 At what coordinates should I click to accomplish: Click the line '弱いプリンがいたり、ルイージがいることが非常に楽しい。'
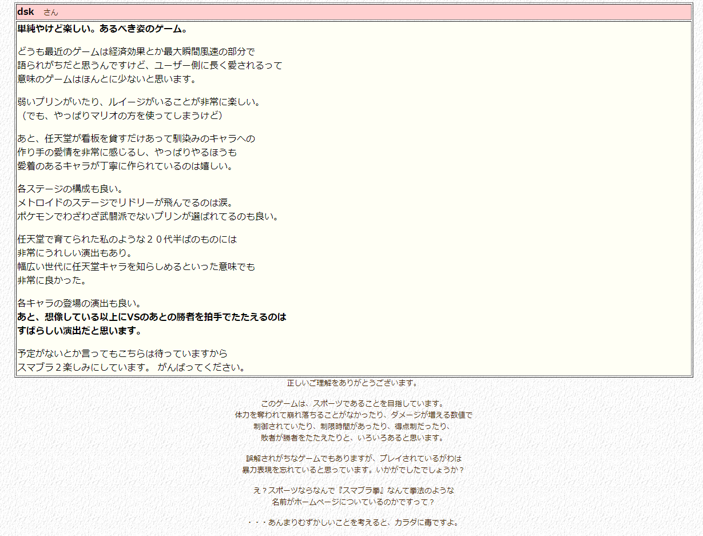pos(139,102)
